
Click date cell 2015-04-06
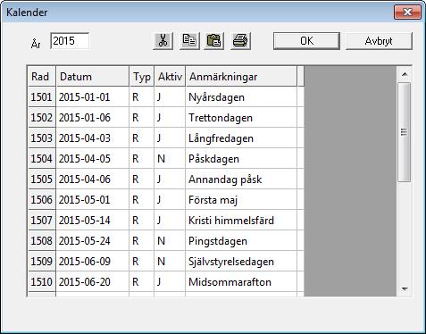click(x=93, y=180)
